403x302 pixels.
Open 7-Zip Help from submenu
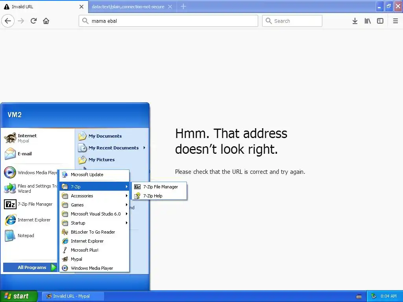[x=159, y=196]
